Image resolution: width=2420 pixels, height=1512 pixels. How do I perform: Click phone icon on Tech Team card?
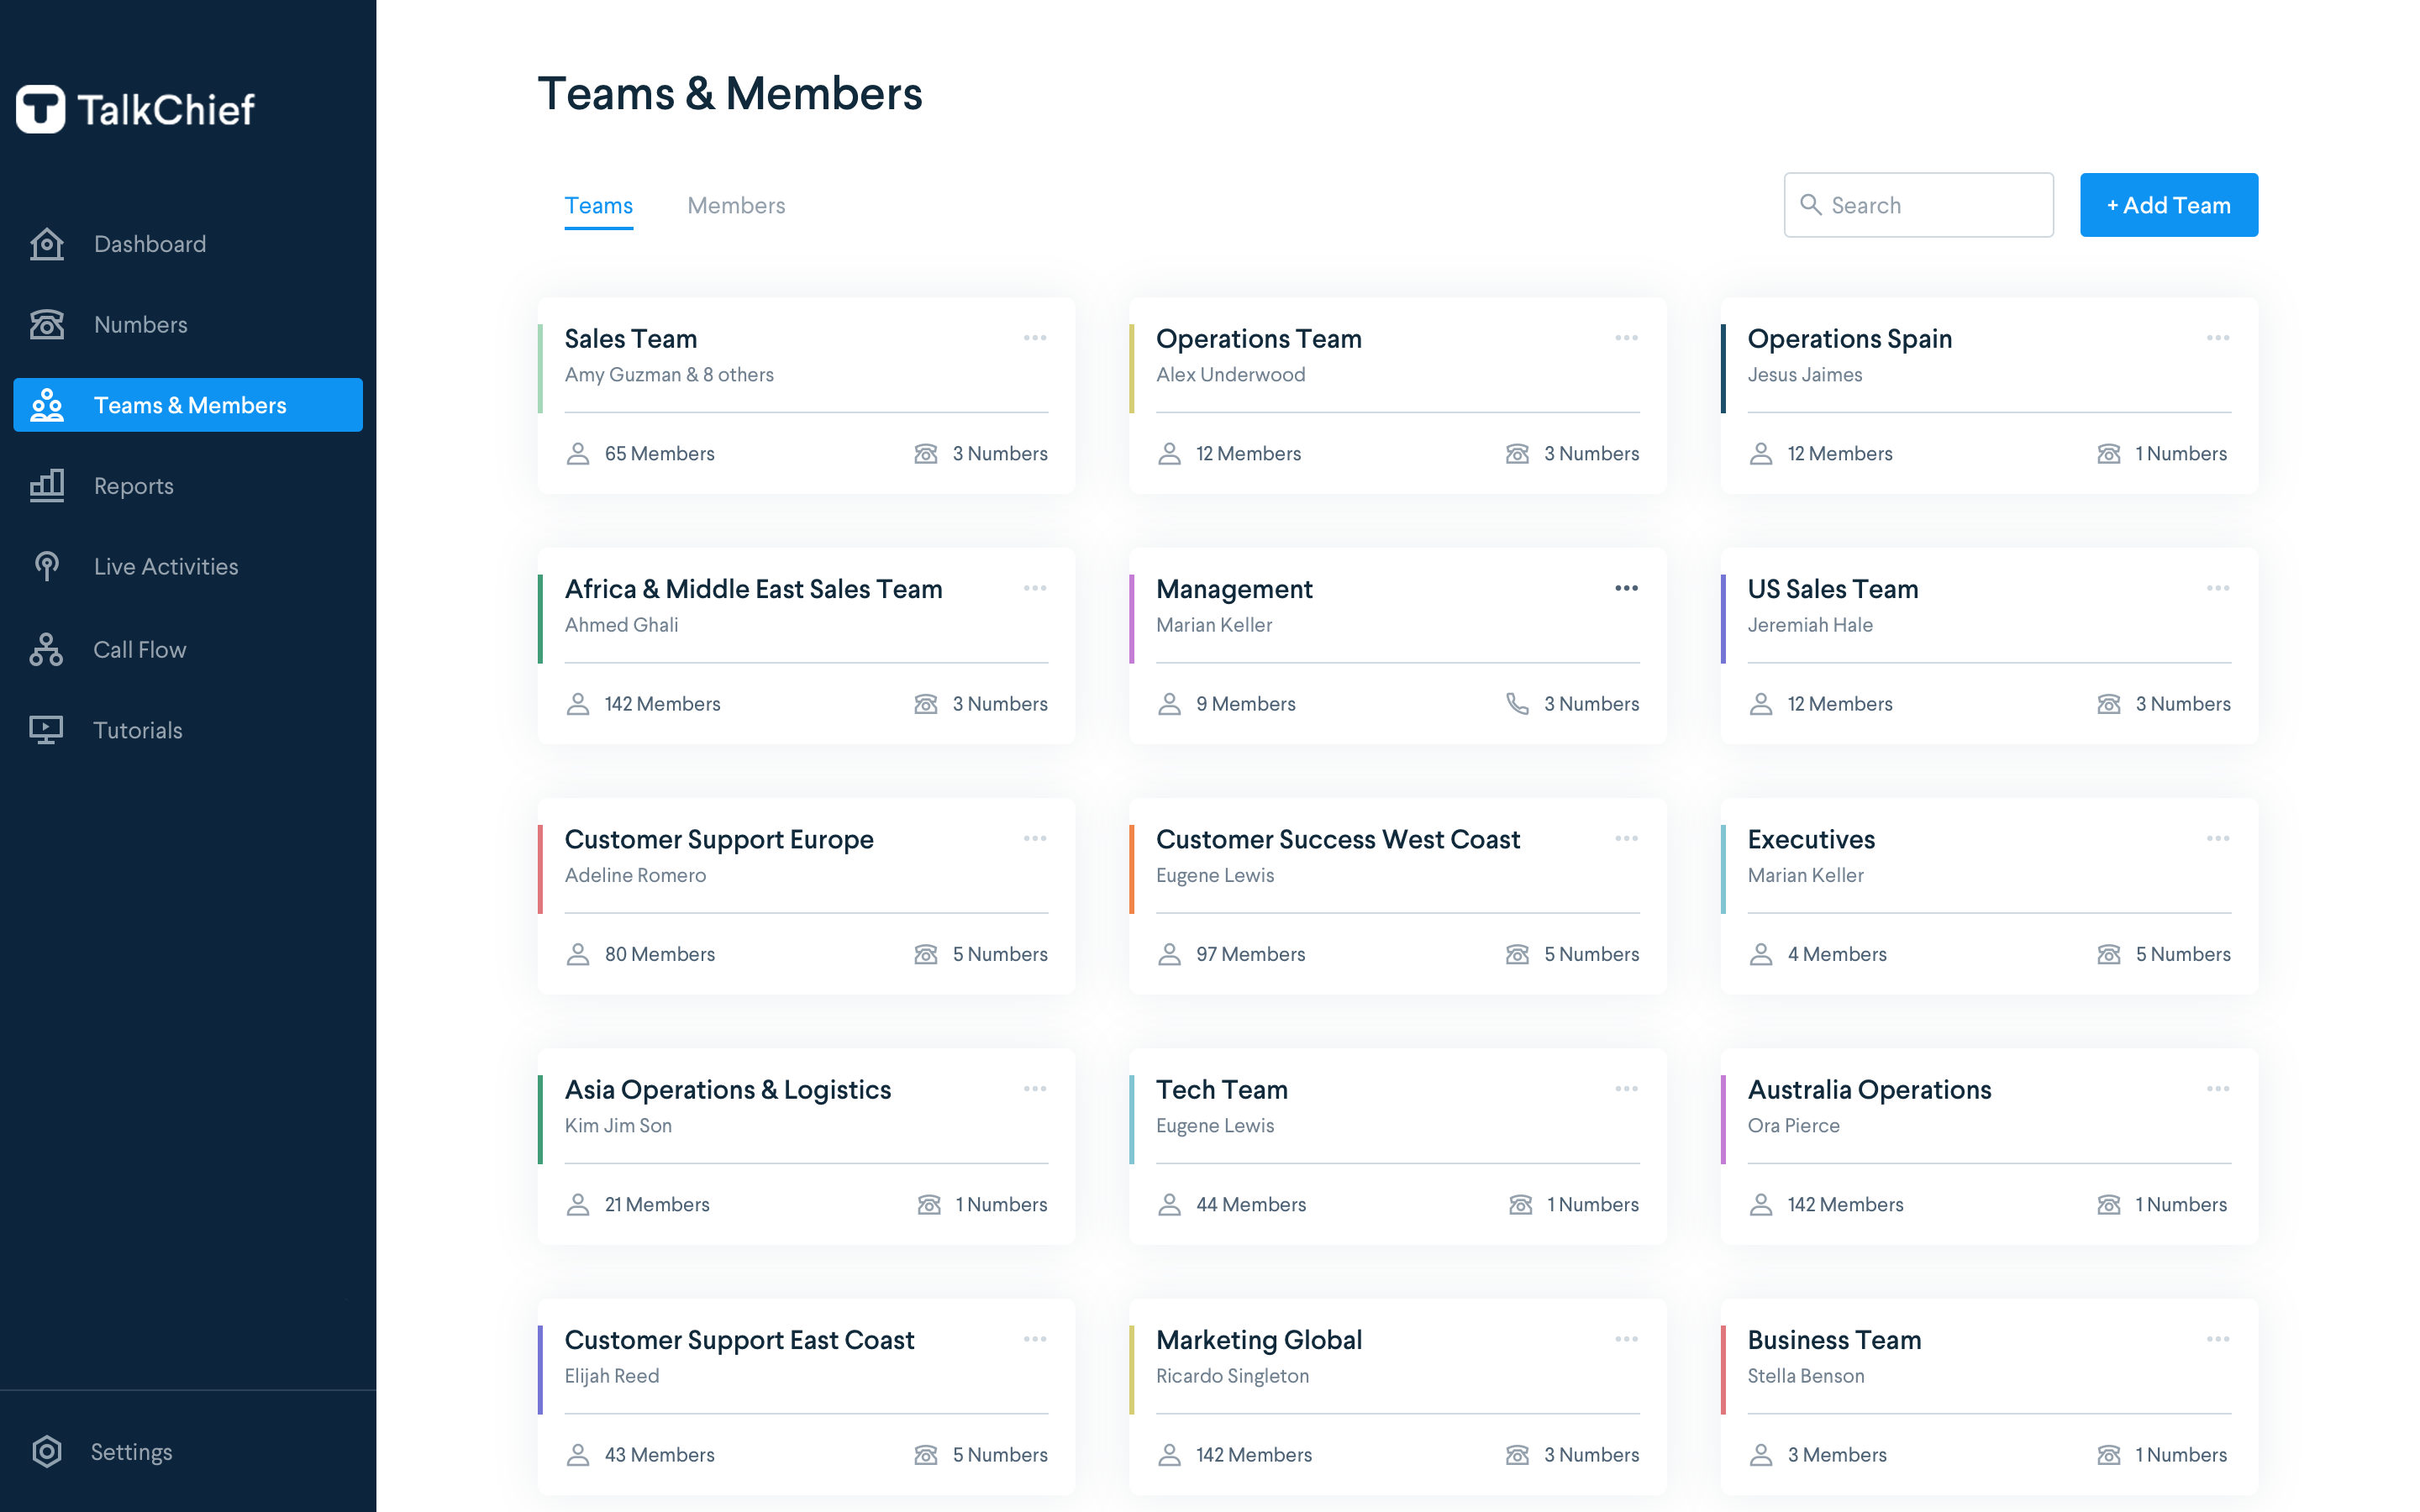pos(1521,1204)
